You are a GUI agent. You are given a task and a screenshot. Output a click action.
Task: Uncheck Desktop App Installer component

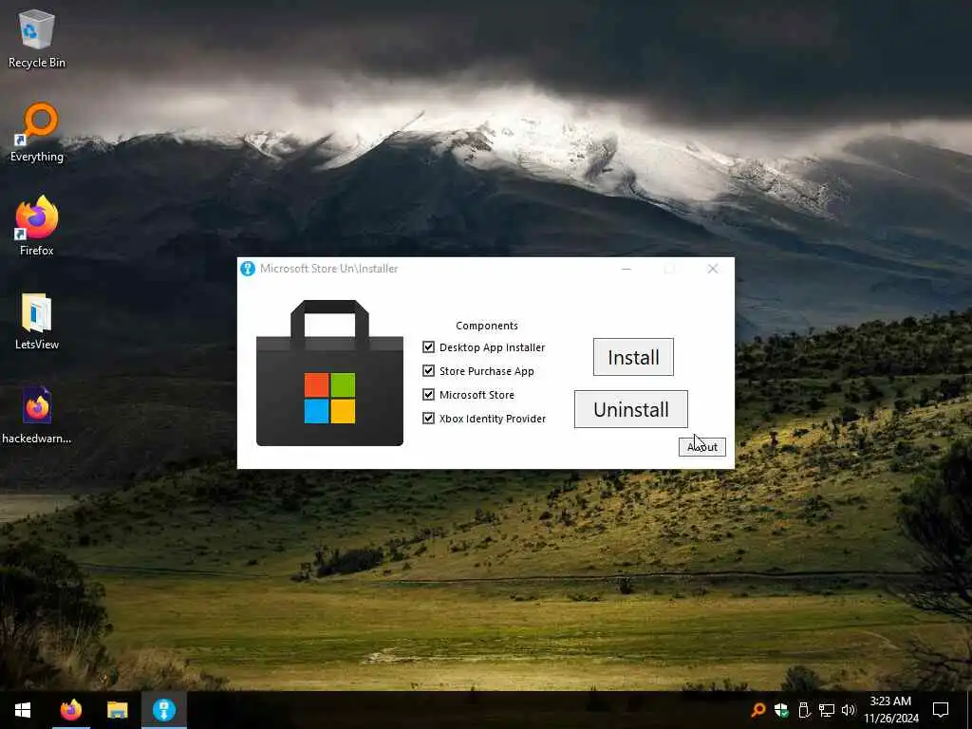point(428,347)
